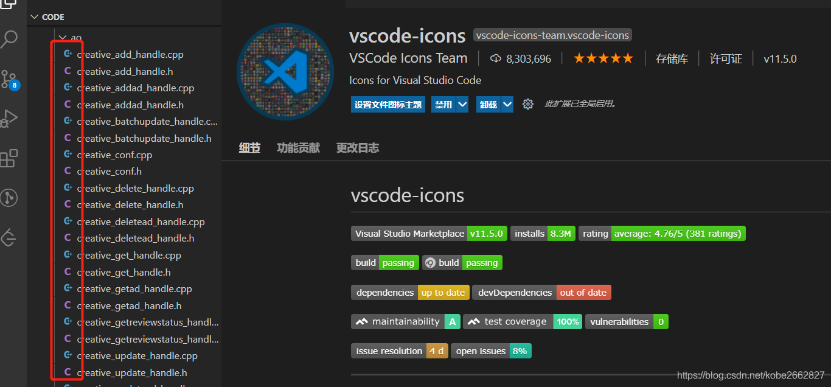The image size is (831, 387).
Task: Click the five-star rating next to install count
Action: pyautogui.click(x=603, y=58)
